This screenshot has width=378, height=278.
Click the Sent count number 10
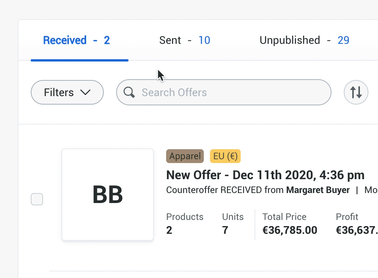(x=204, y=40)
